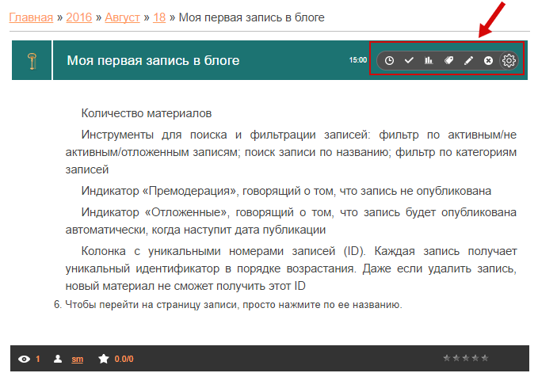Open the bar chart statistics icon
538x373 pixels.
pyautogui.click(x=429, y=60)
